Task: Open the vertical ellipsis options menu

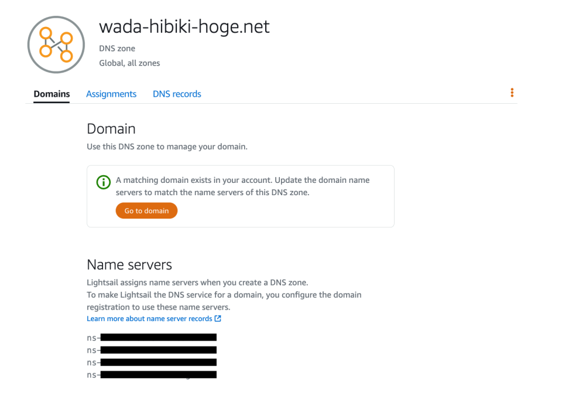Action: (x=512, y=92)
